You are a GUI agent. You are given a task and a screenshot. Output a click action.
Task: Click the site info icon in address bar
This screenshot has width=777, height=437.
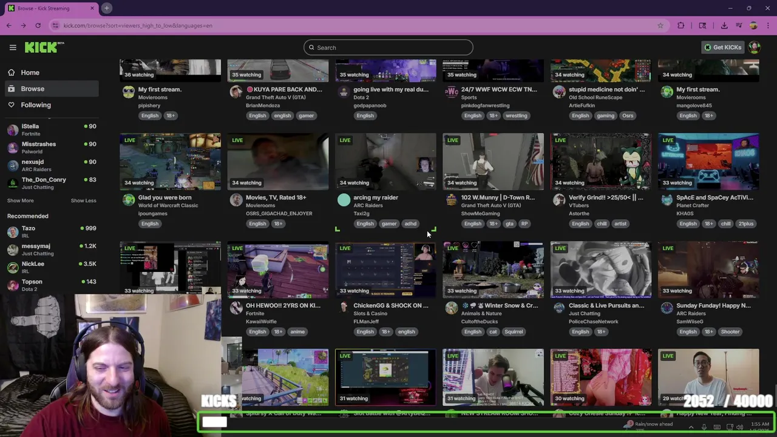coord(55,25)
